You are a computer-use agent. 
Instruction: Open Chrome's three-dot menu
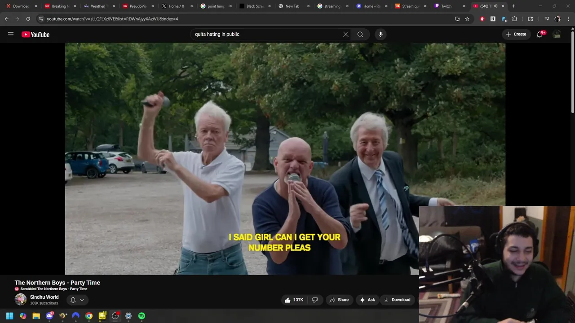click(569, 19)
